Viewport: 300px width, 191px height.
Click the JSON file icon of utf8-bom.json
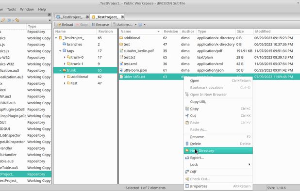pyautogui.click(x=121, y=70)
